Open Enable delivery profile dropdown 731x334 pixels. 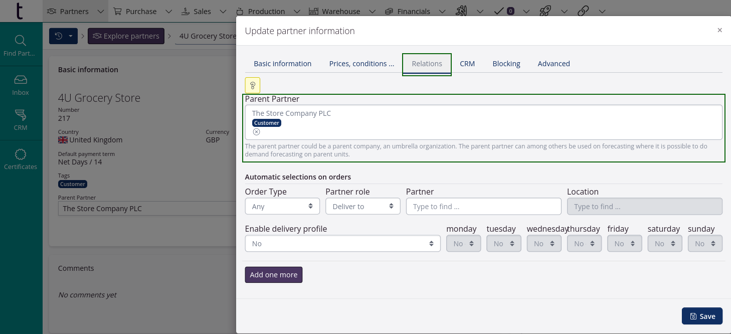[x=342, y=243]
